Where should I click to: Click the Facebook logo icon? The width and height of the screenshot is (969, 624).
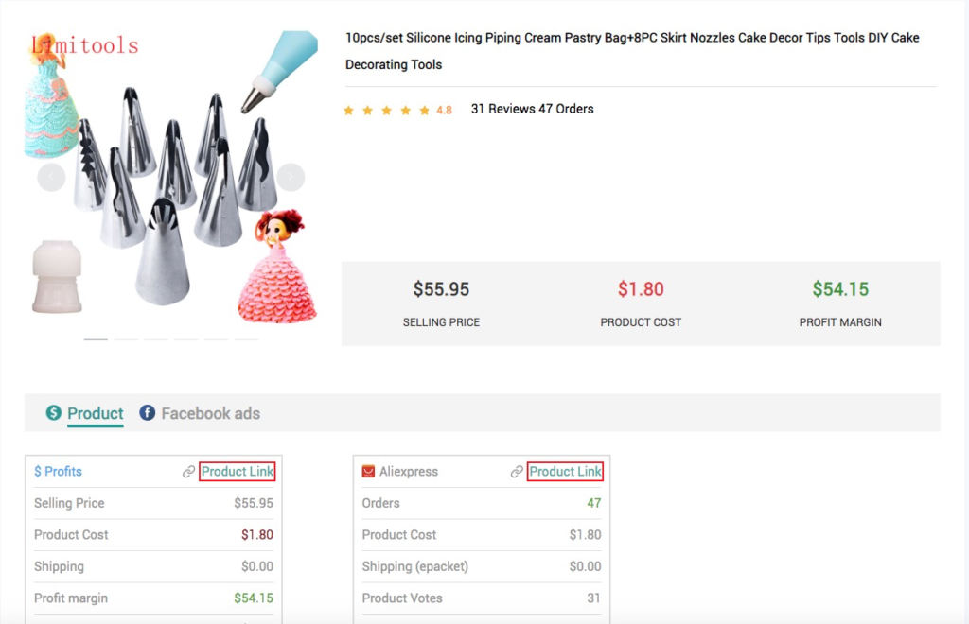click(x=147, y=412)
